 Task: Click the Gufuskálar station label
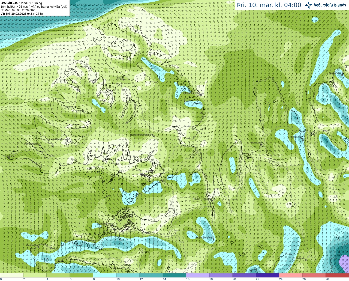pyautogui.click(x=32, y=245)
